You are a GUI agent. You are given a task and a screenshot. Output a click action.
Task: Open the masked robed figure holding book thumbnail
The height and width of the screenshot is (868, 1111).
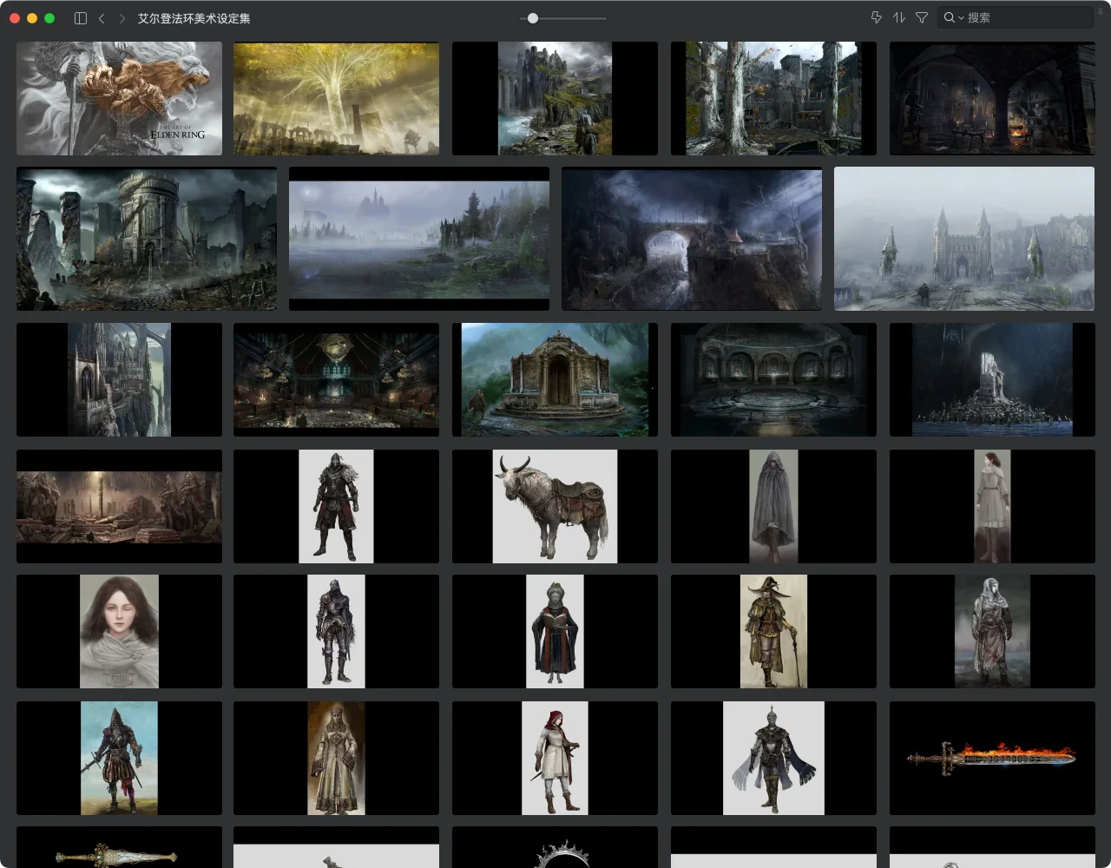[555, 632]
